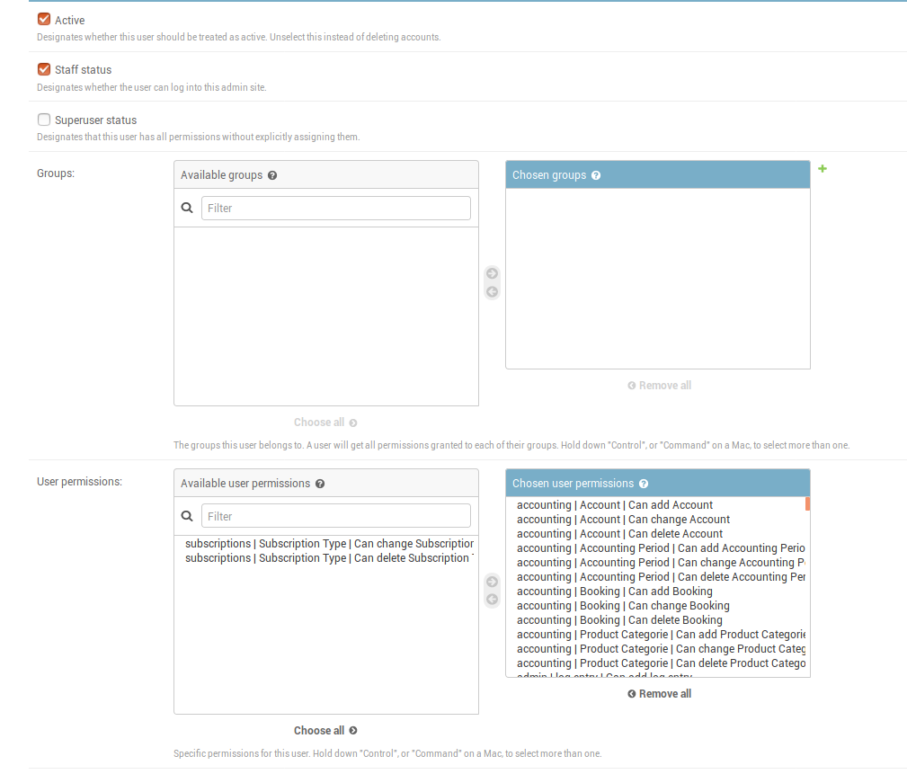Click Choose all under Available groups
Image resolution: width=907 pixels, height=783 pixels.
[x=325, y=423]
